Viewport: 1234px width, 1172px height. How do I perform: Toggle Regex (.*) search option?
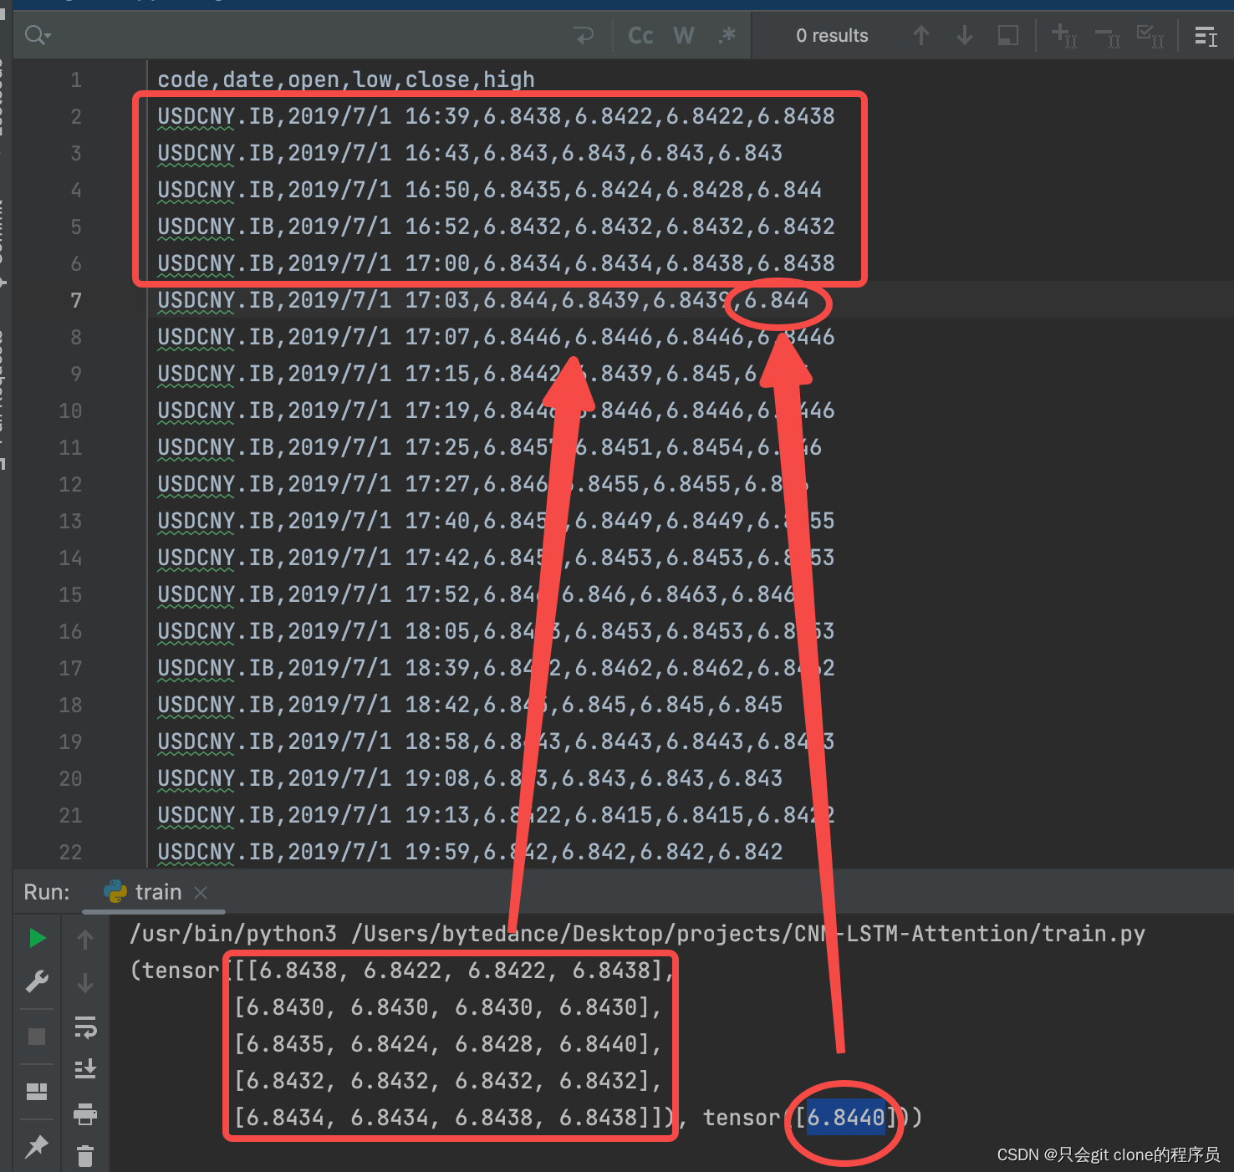tap(727, 35)
